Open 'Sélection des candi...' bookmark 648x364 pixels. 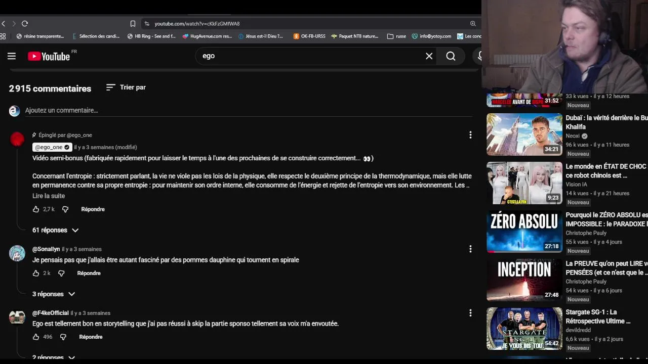(96, 36)
